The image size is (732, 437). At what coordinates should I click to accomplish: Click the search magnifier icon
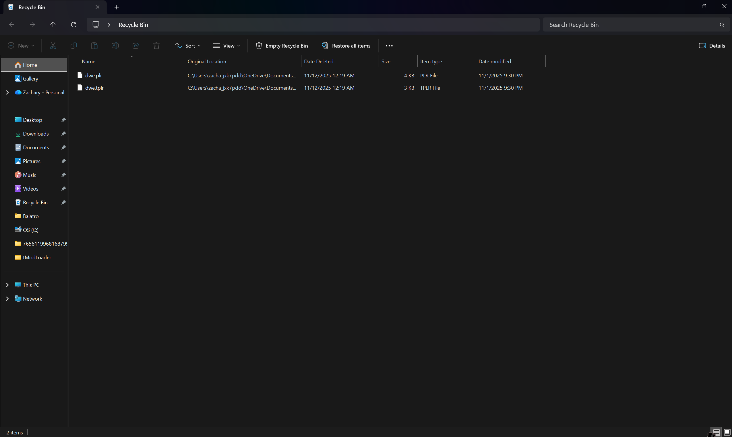pos(722,25)
